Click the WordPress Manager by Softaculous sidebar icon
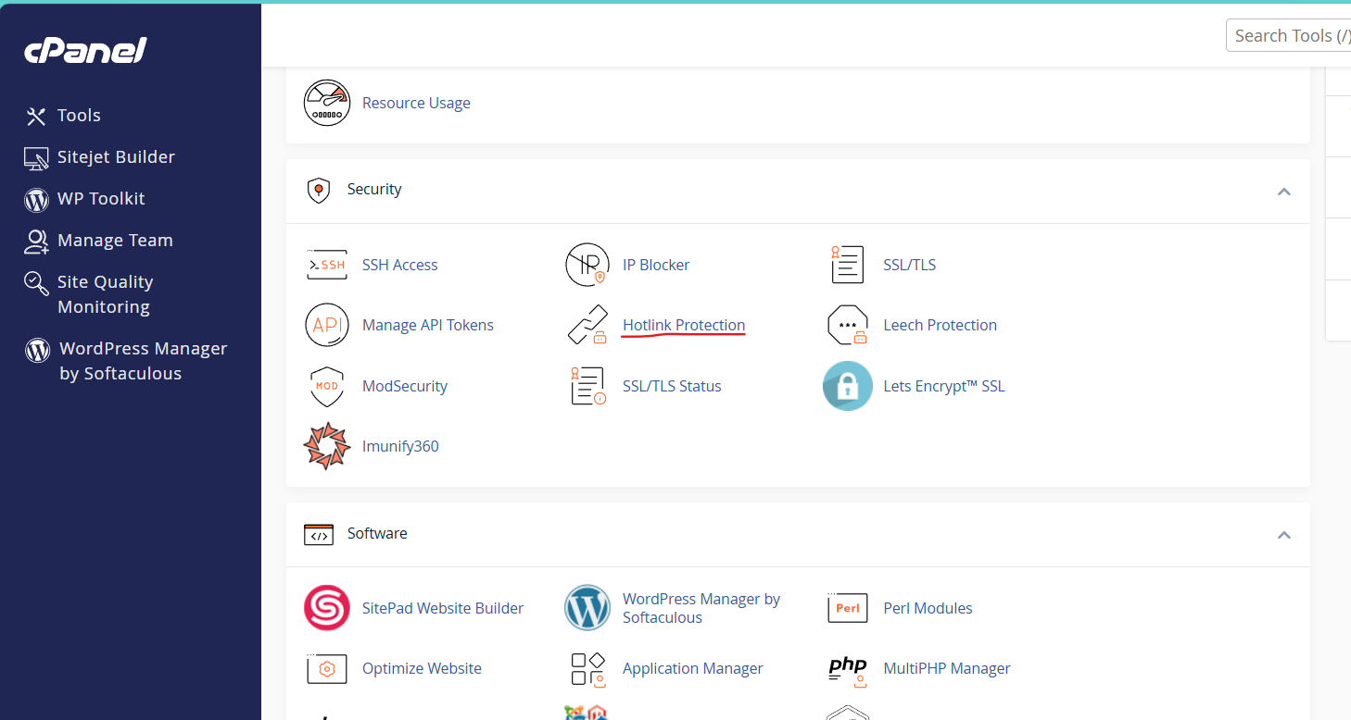The image size is (1351, 720). click(37, 350)
